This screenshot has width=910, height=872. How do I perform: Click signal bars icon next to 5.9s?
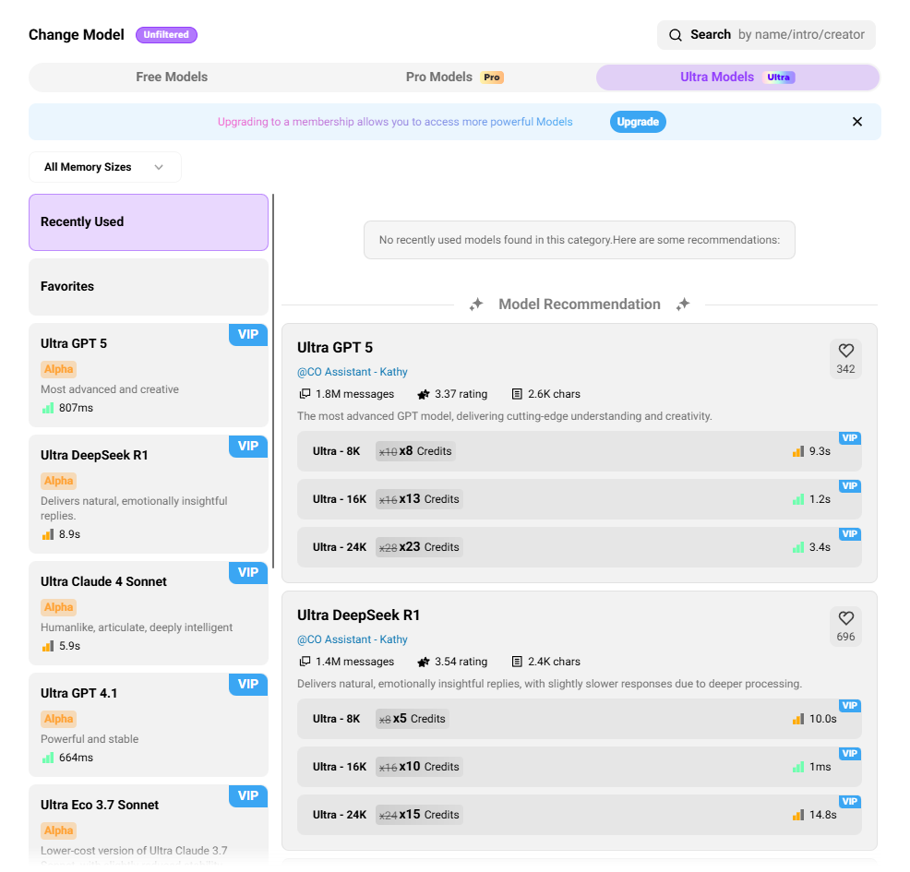48,646
